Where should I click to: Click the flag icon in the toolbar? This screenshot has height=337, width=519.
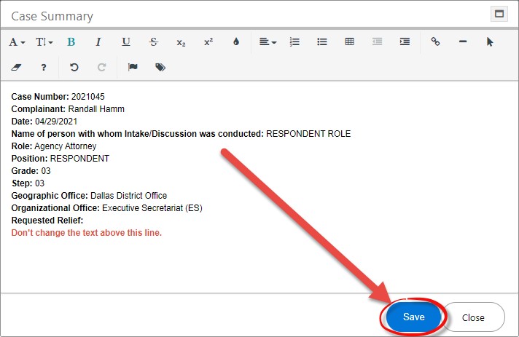(x=133, y=68)
